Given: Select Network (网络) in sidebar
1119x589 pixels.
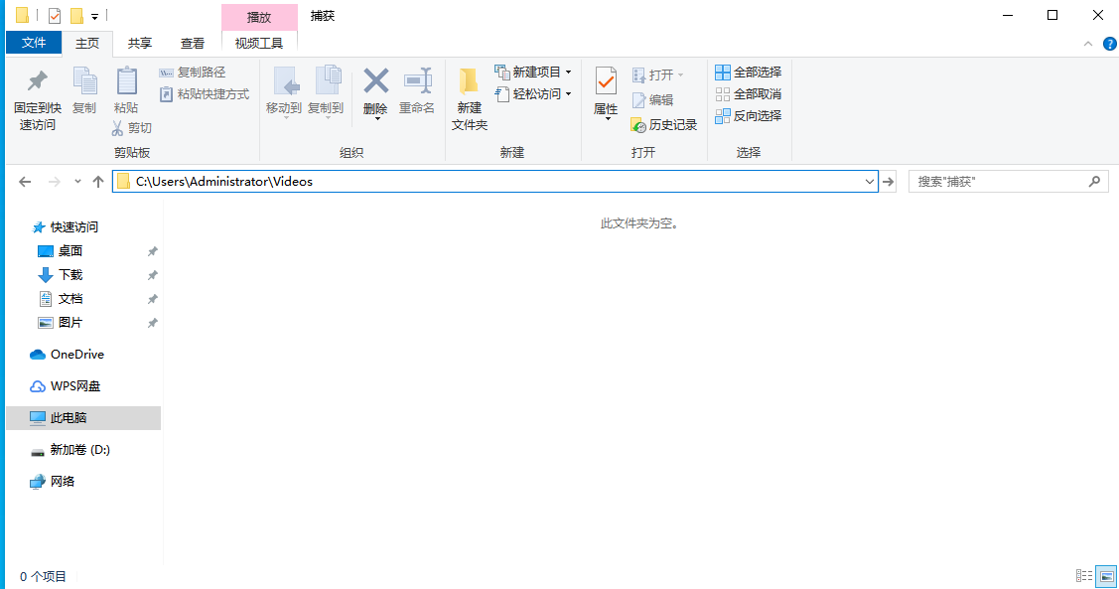Looking at the screenshot, I should pos(52,481).
